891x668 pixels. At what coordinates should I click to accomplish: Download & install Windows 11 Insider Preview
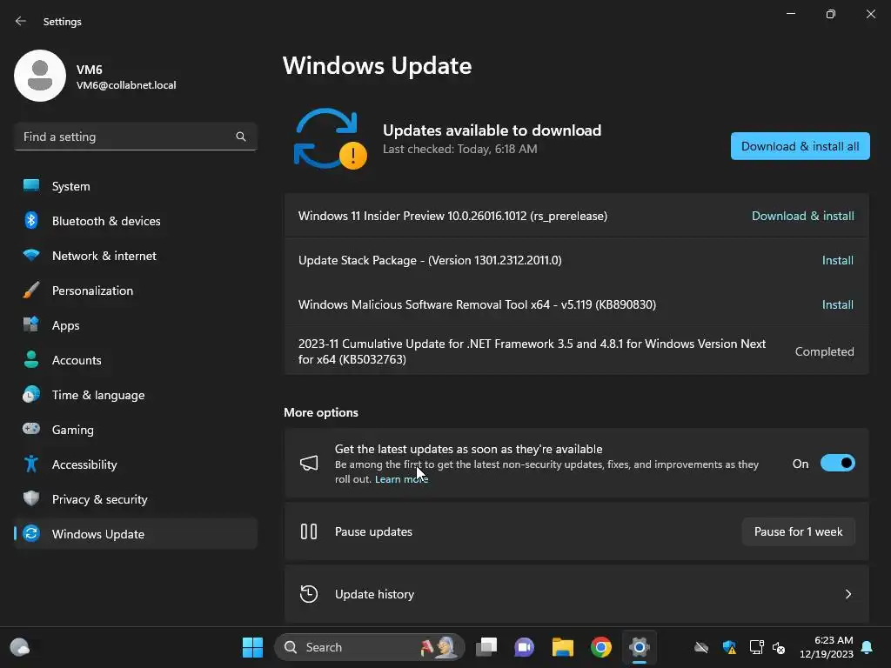point(802,216)
